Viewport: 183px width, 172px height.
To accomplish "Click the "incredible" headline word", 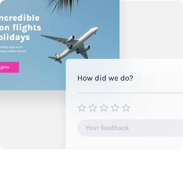I will pos(20,18).
